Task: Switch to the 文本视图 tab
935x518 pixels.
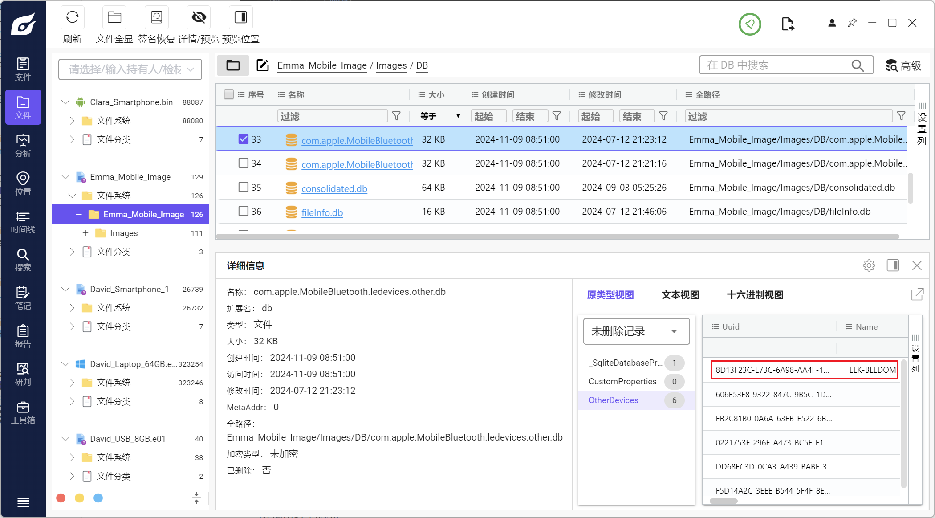Action: point(680,295)
